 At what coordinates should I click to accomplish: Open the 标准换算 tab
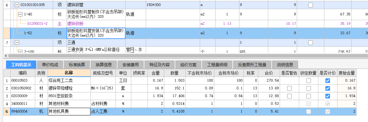point(77,65)
